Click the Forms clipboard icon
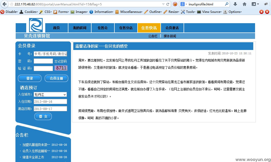 [x=55, y=12]
